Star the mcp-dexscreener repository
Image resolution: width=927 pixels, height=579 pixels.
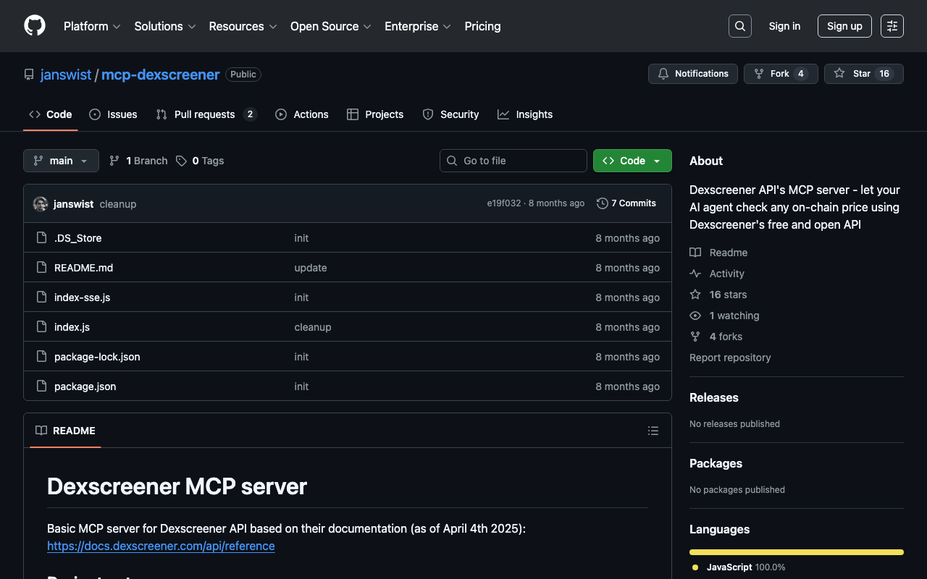863,74
